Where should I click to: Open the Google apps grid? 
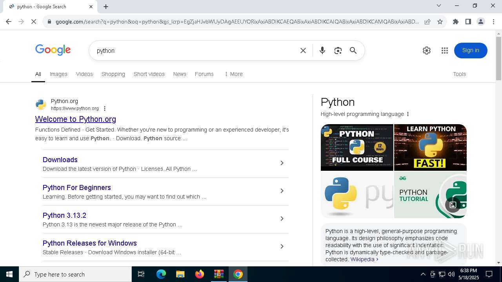pos(445,51)
